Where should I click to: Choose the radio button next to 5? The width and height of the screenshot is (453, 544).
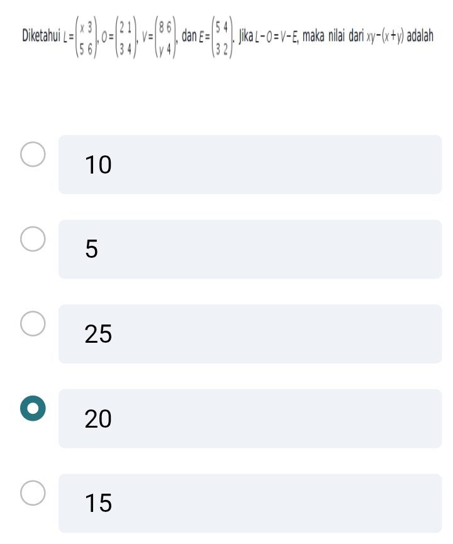coord(33,239)
